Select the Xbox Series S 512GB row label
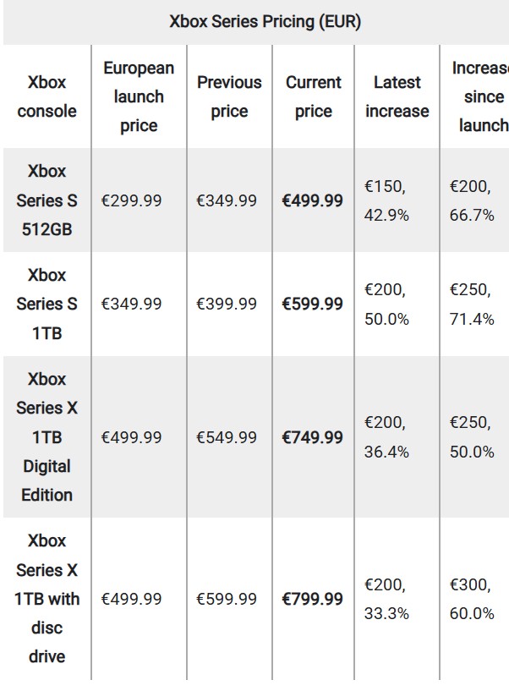The width and height of the screenshot is (509, 691). coord(47,200)
